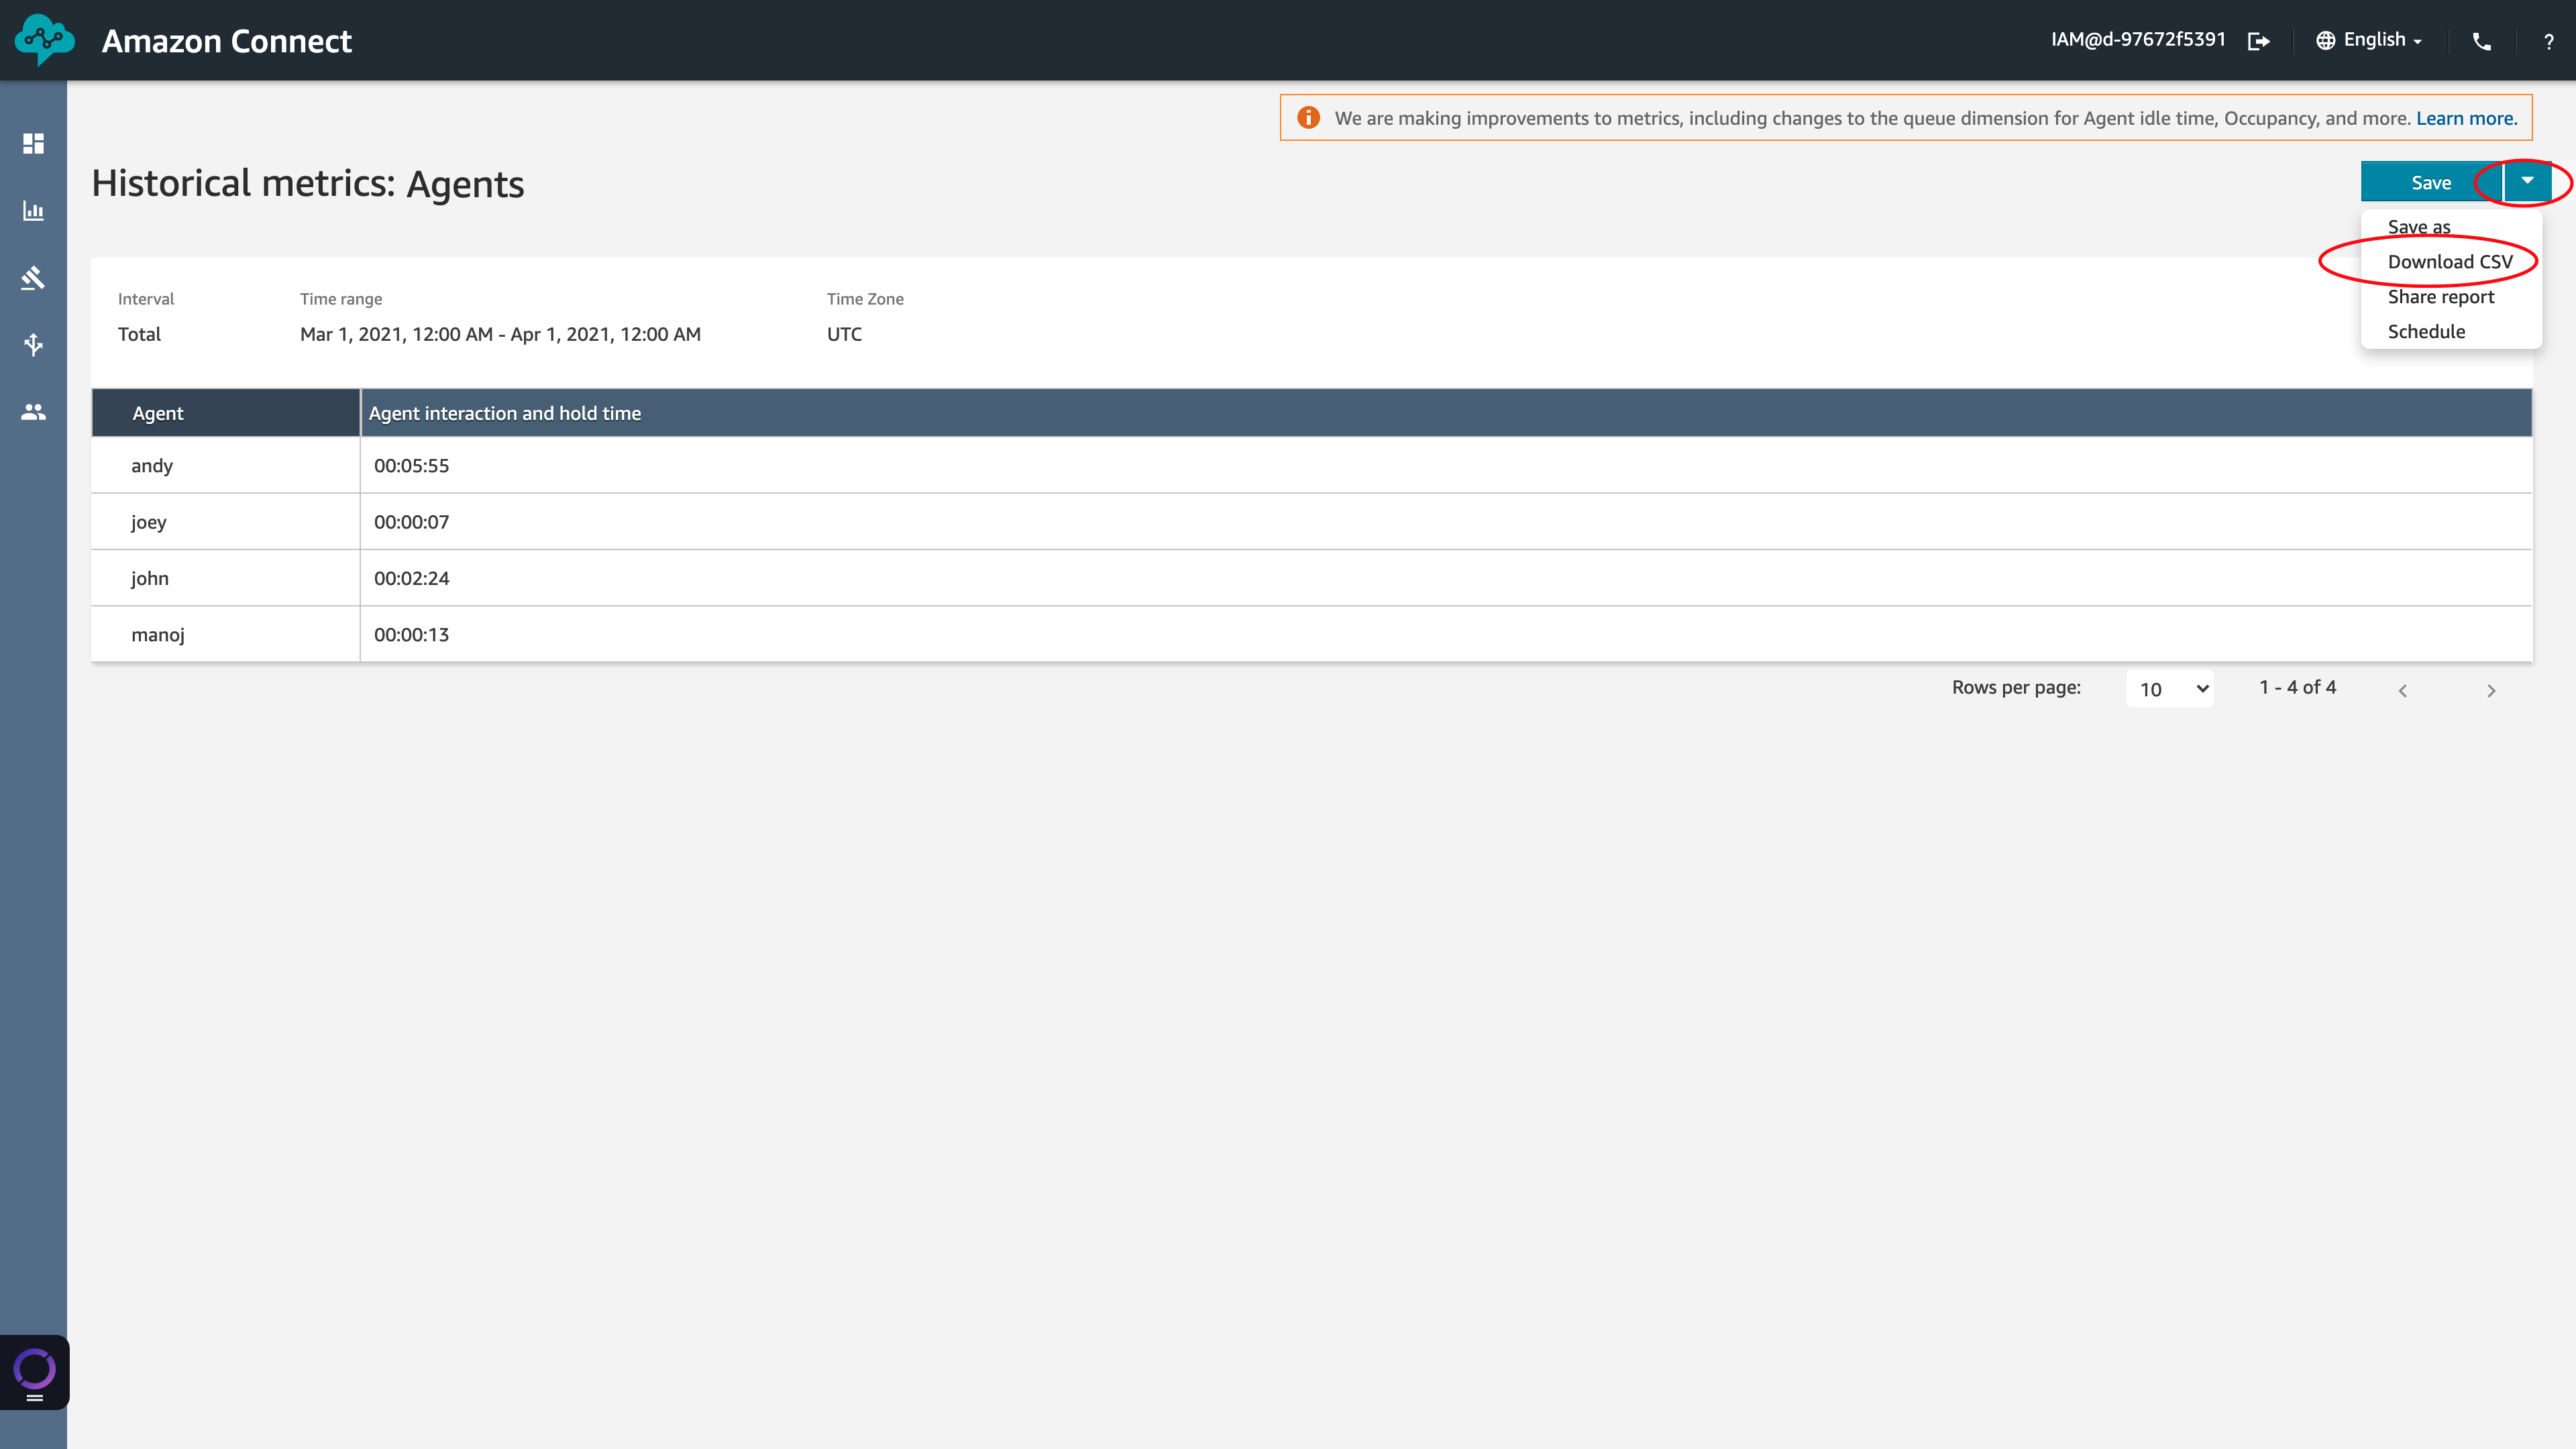Click the help question mark icon
Screen dimensions: 2576x1449
coord(2548,41)
